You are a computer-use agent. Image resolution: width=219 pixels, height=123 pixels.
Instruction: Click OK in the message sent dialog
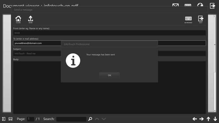pos(109,75)
